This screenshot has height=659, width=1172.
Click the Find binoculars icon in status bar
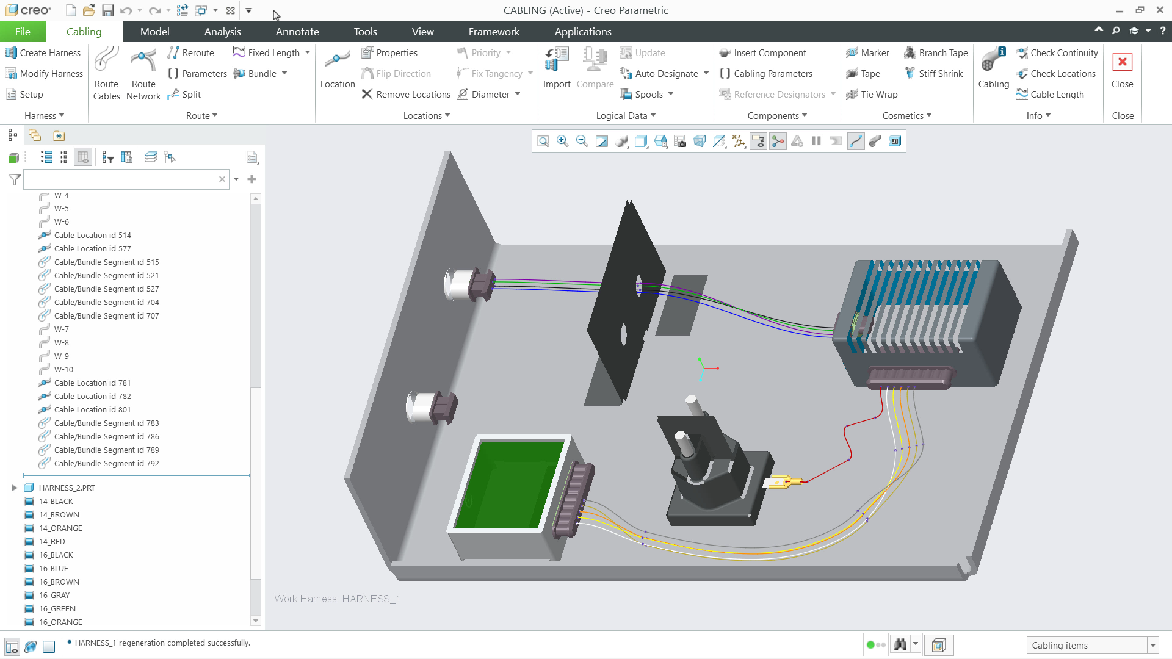[x=900, y=645]
